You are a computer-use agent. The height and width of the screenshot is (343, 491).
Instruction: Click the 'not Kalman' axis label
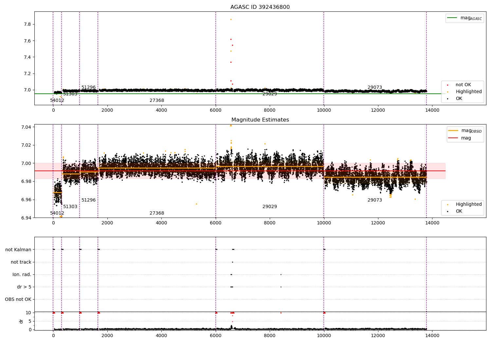[18, 250]
